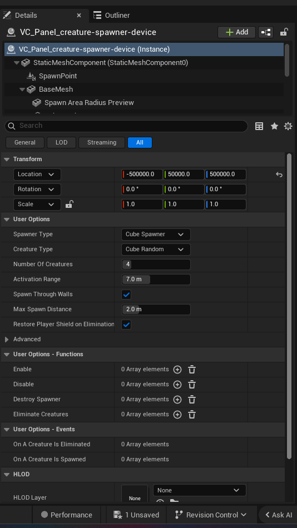Image resolution: width=297 pixels, height=528 pixels.
Task: Filter properties by LOD
Action: click(x=61, y=142)
